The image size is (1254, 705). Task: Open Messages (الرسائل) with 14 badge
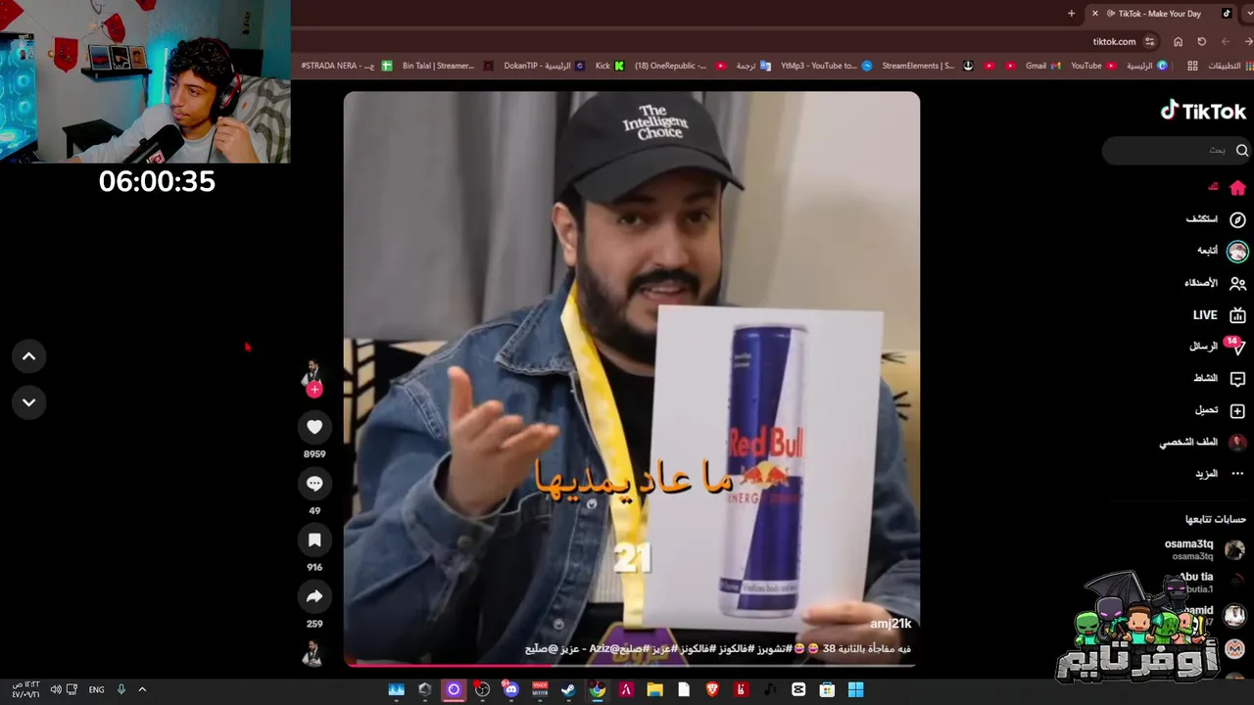(1217, 347)
